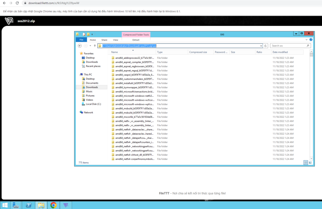This screenshot has width=322, height=209.
Task: Sort by the Type column header
Action: pos(172,52)
